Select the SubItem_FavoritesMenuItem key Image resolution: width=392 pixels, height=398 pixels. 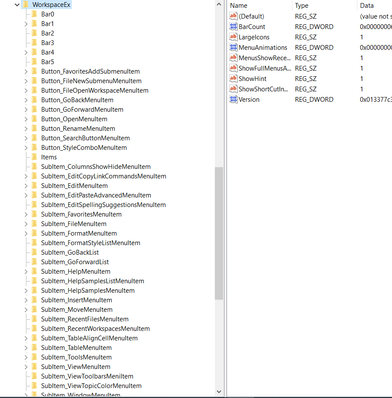pos(81,214)
